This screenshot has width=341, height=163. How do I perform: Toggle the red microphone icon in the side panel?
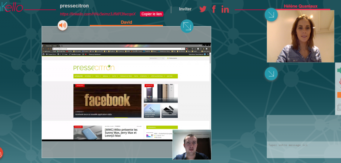coord(340,82)
